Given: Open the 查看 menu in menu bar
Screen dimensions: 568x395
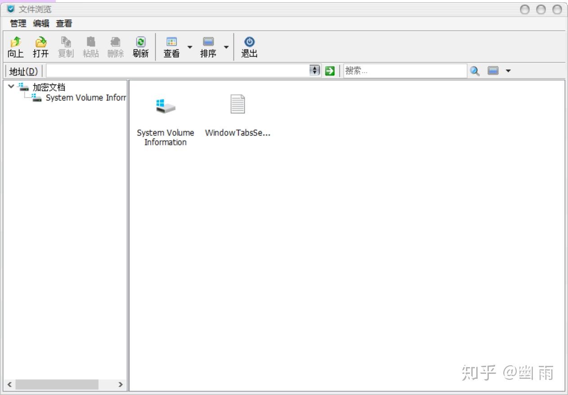Looking at the screenshot, I should [x=64, y=23].
